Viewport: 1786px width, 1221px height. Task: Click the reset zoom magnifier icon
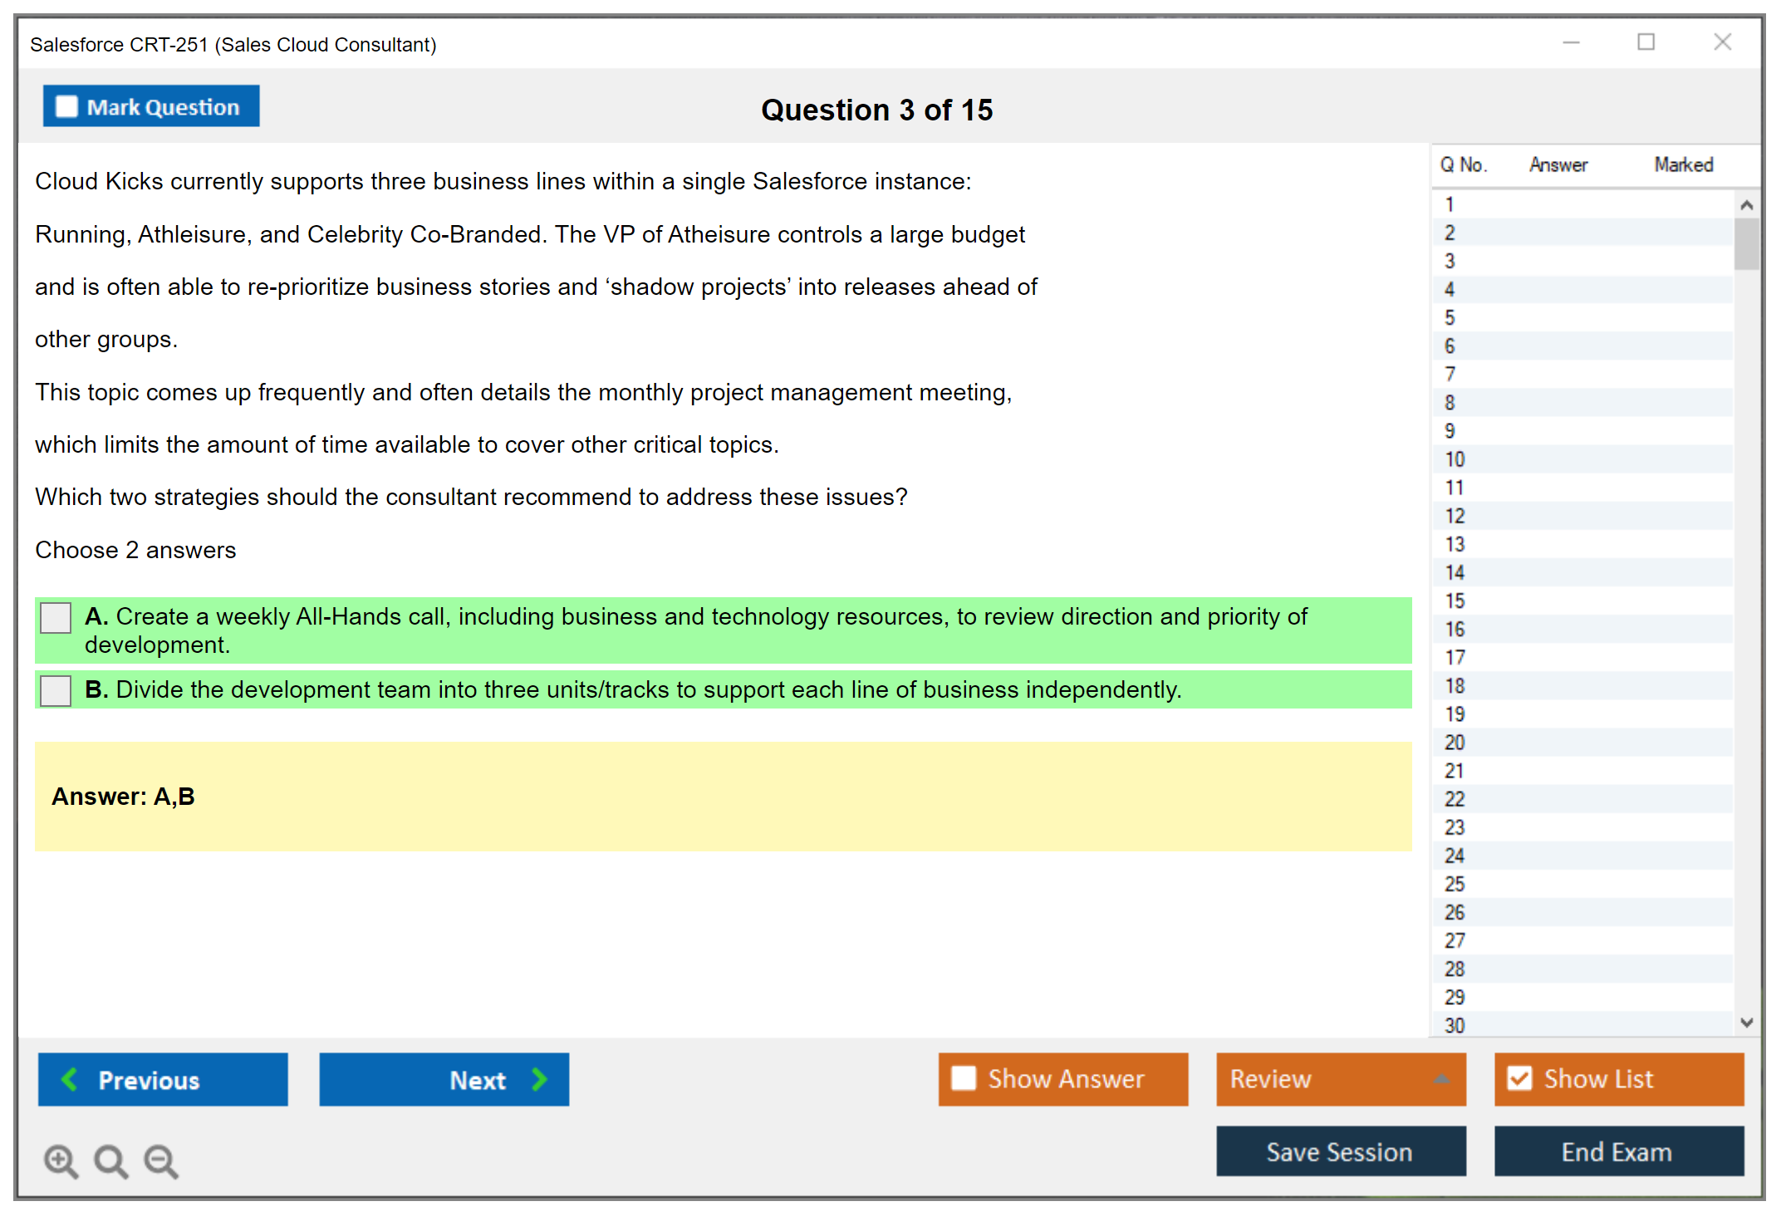110,1161
